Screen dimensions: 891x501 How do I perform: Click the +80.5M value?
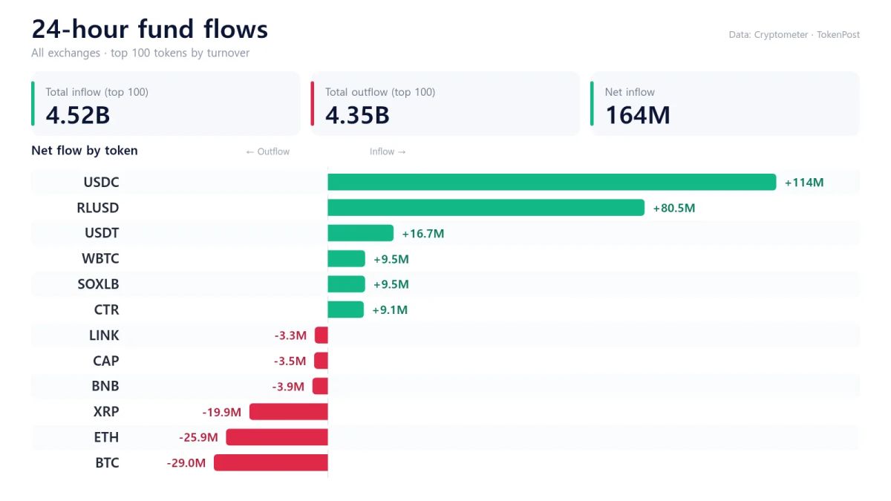point(674,208)
